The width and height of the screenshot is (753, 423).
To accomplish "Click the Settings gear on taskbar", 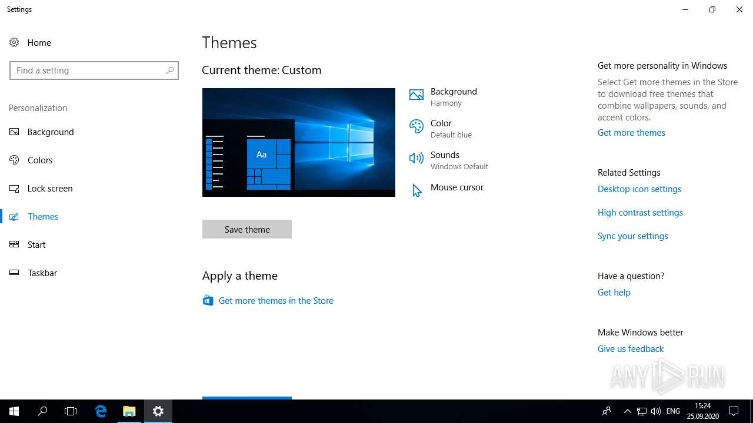I will [x=158, y=411].
